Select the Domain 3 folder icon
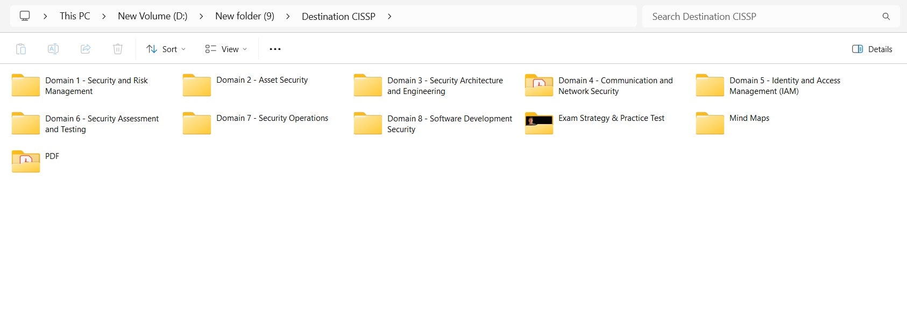The width and height of the screenshot is (907, 333). click(368, 85)
